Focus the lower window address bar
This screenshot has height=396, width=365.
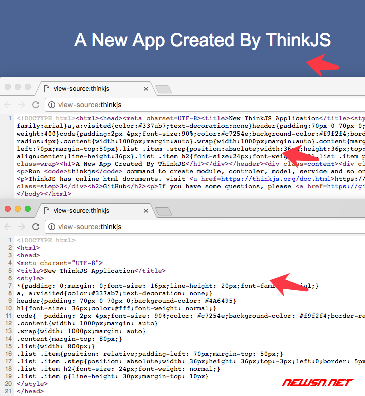pyautogui.click(x=205, y=227)
